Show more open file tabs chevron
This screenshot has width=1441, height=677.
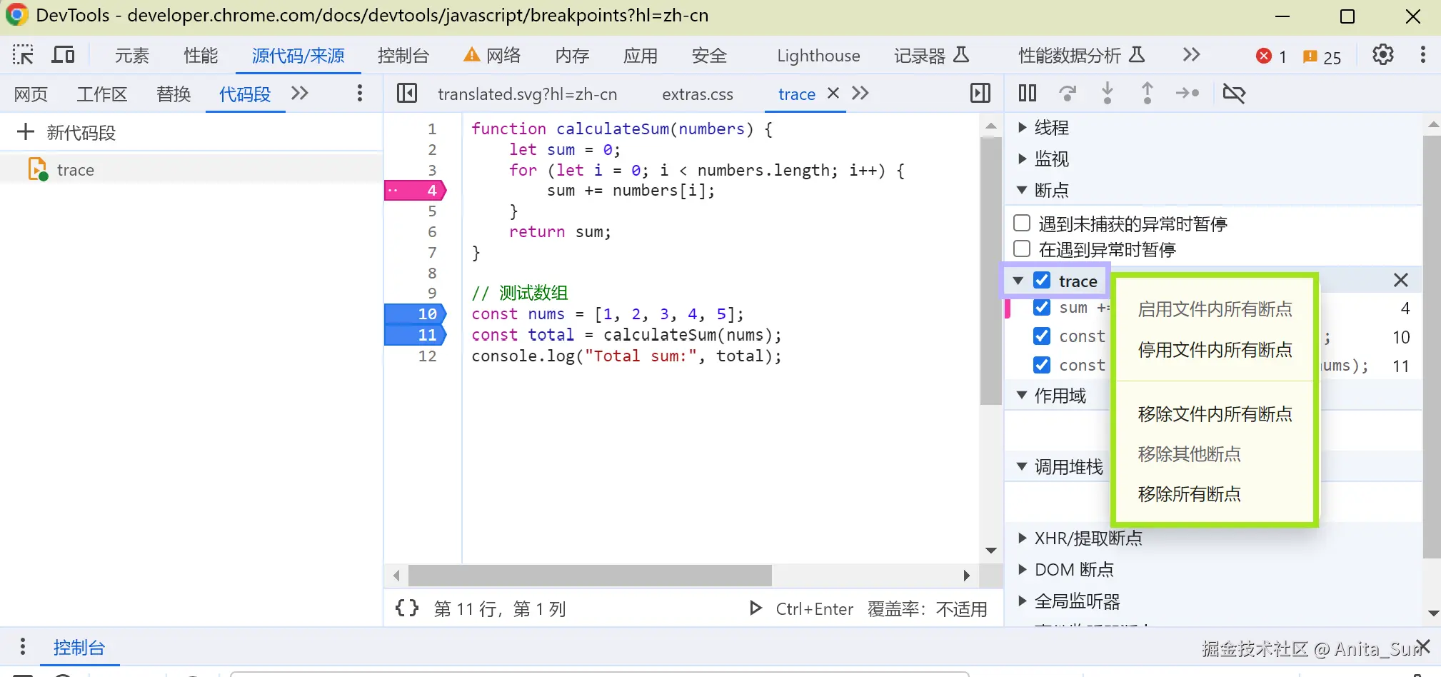pyautogui.click(x=860, y=94)
